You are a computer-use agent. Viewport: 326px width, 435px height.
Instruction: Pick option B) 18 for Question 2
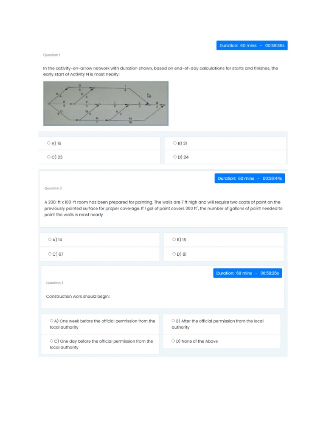click(x=174, y=240)
